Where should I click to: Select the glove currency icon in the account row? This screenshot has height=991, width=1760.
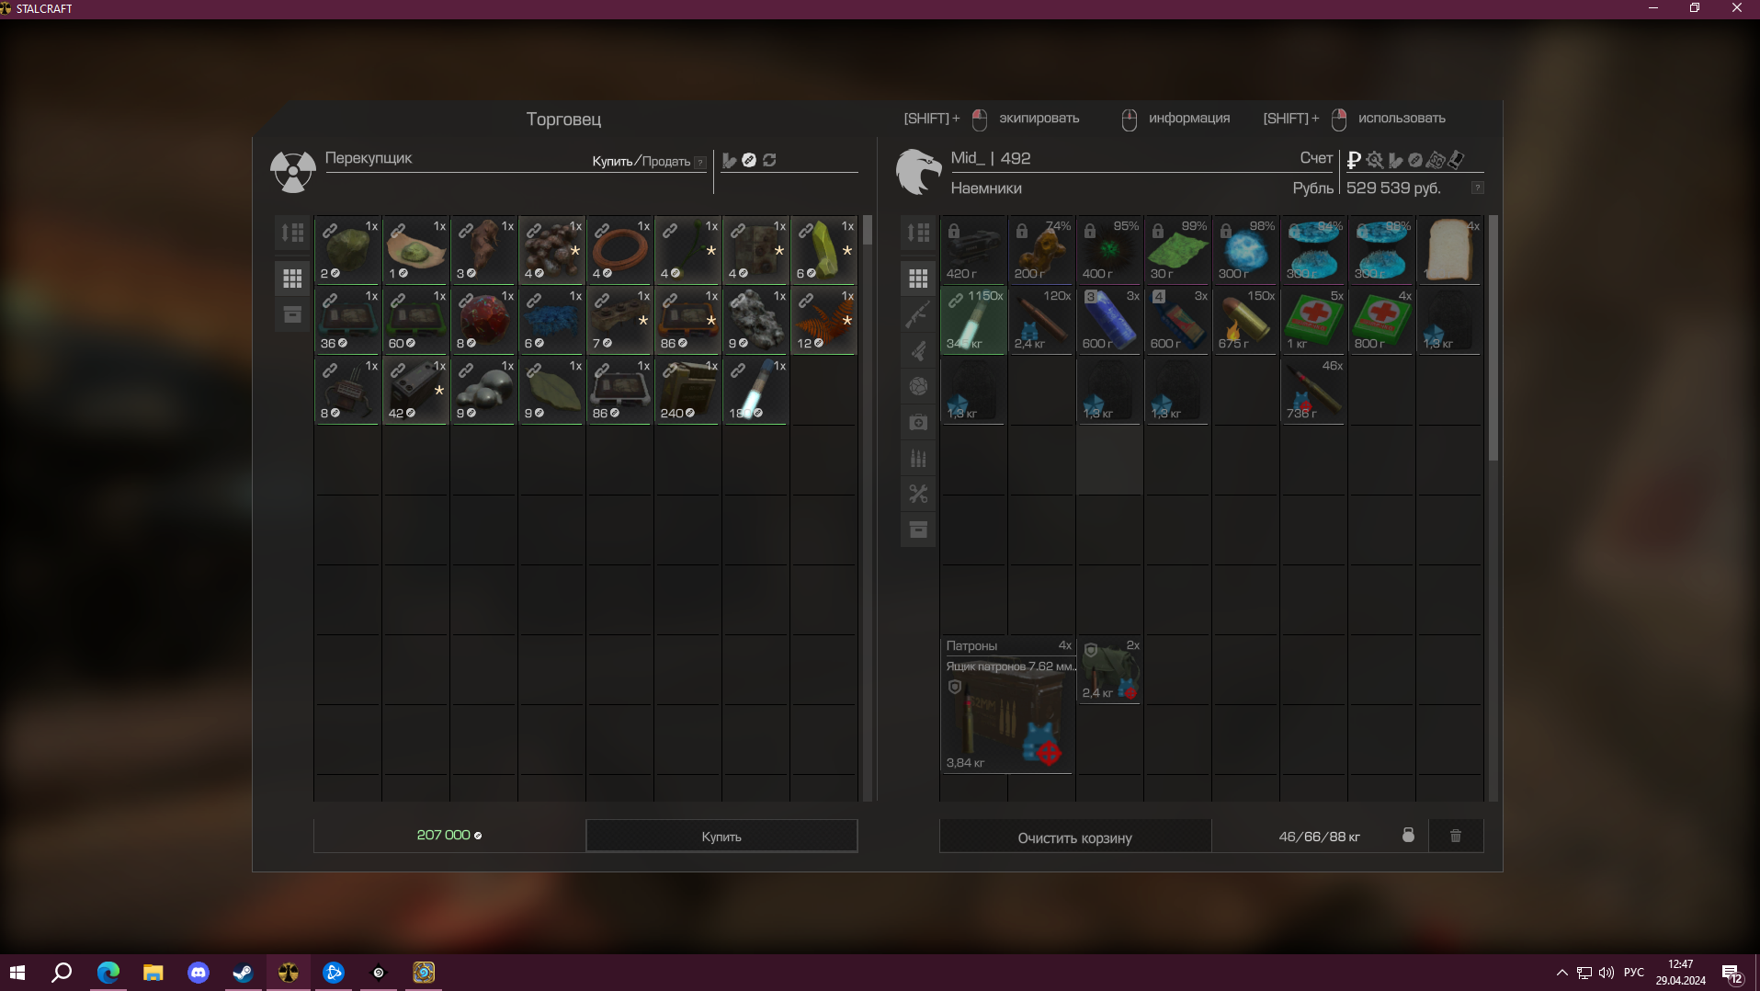(1395, 160)
